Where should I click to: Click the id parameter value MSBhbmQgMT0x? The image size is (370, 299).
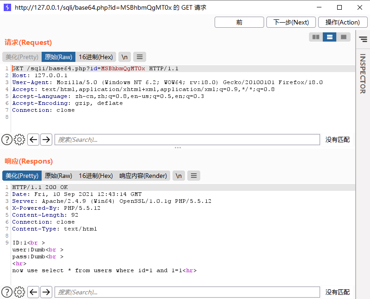123,68
